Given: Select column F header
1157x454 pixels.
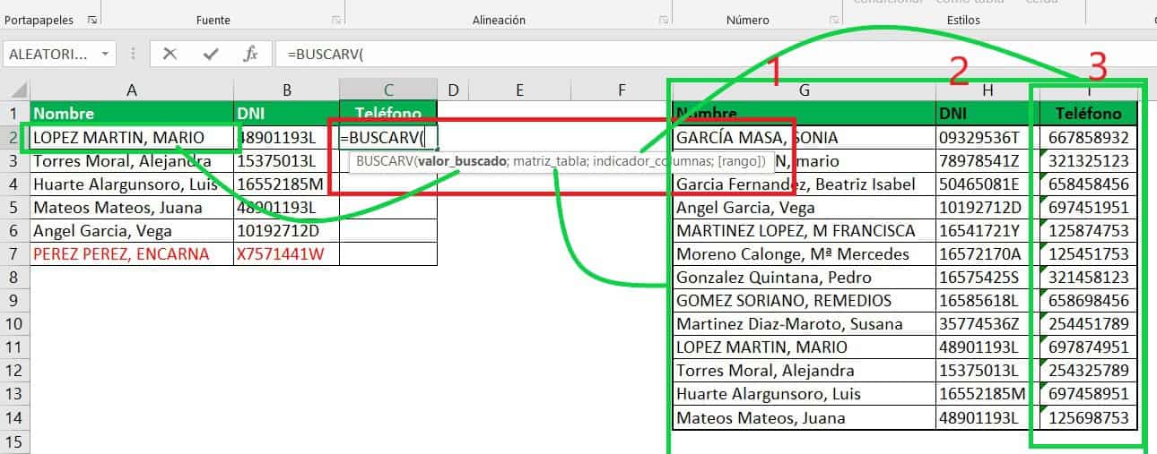Looking at the screenshot, I should (621, 90).
